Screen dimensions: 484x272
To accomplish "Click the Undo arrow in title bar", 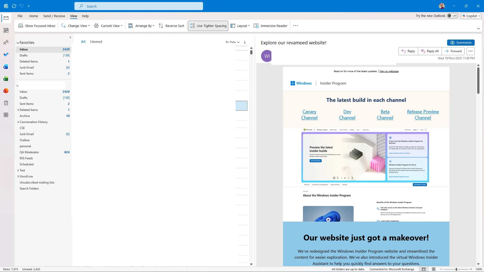I will point(22,6).
